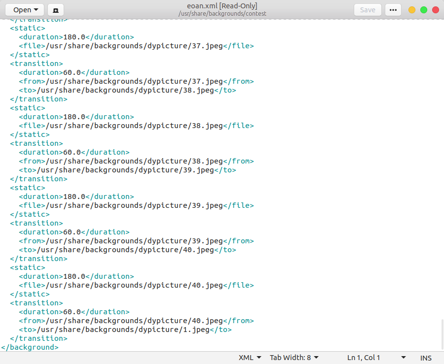Click the file line for 40.jpeg

coord(136,285)
